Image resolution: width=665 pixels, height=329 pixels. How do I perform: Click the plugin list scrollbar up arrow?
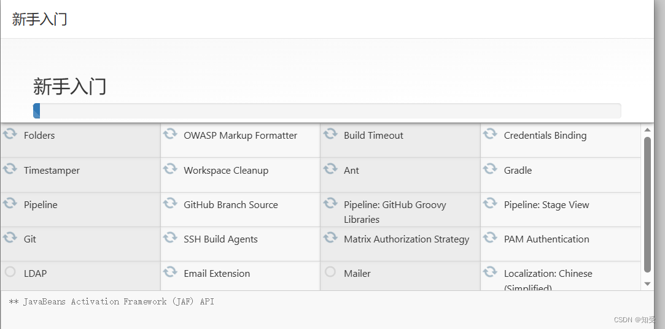click(647, 130)
